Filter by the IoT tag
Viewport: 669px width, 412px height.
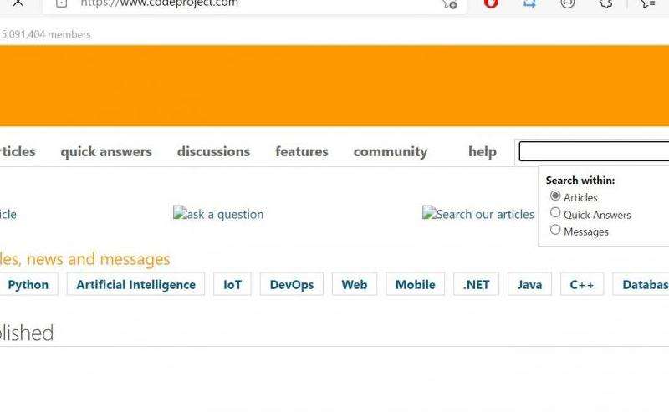232,284
